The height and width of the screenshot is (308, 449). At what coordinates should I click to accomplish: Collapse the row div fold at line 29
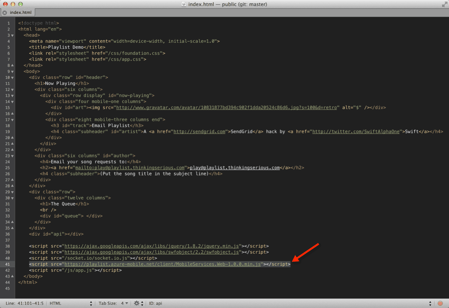(x=12, y=192)
